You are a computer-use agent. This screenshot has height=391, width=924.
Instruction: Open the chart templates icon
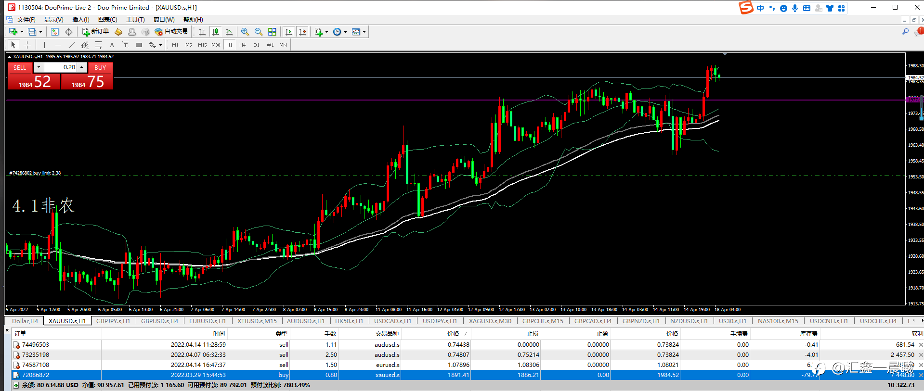tap(356, 32)
